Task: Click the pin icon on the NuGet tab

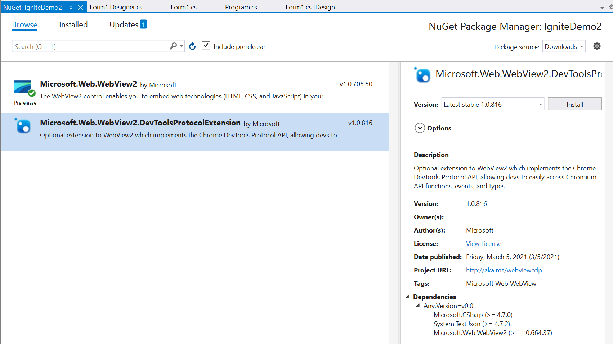Action: click(x=71, y=7)
